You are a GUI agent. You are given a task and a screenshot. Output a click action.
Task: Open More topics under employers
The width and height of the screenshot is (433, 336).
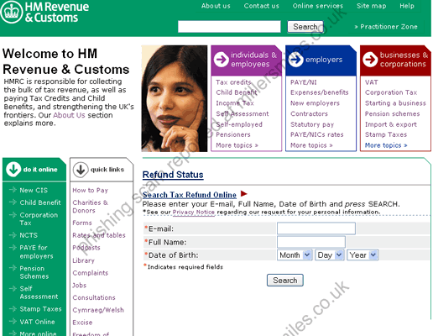311,145
